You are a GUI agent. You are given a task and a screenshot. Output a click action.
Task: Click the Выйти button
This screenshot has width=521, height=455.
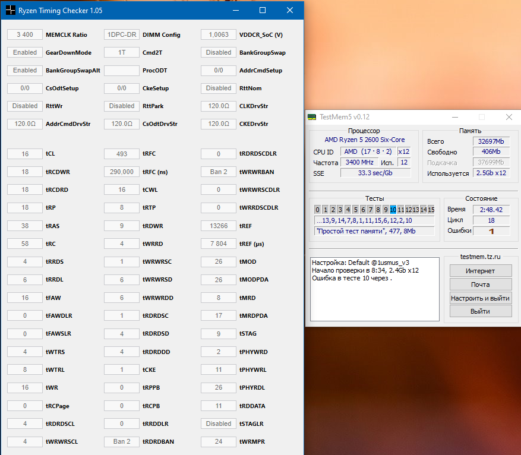481,311
